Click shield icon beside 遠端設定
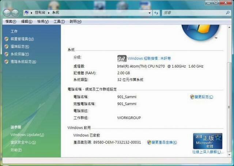The width and height of the screenshot is (234, 166). coord(7,47)
